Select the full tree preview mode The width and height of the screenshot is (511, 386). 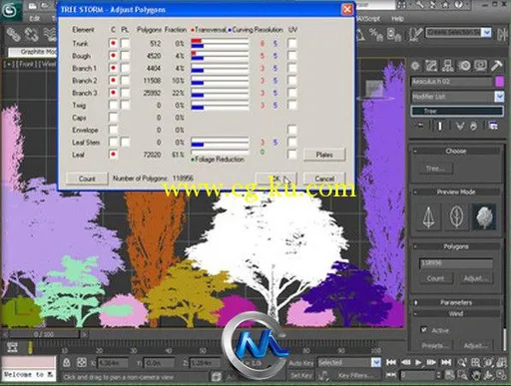(x=484, y=217)
